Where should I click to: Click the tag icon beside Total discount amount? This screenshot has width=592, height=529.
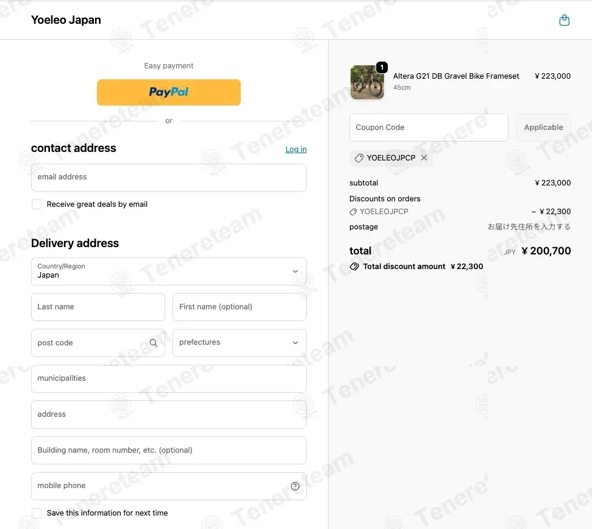(354, 267)
